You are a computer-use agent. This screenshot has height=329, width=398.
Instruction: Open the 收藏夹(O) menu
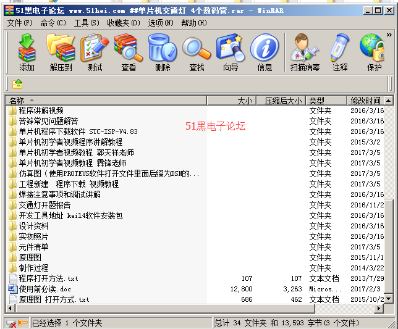[124, 23]
